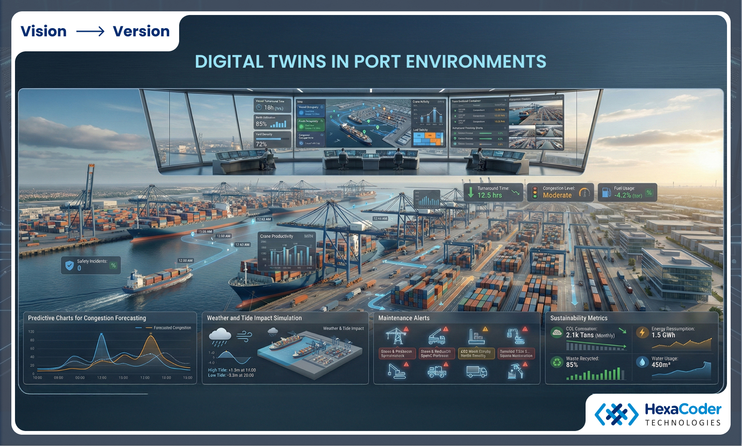
Task: Click the lightning icon next to Energy Resumption
Action: pyautogui.click(x=642, y=332)
